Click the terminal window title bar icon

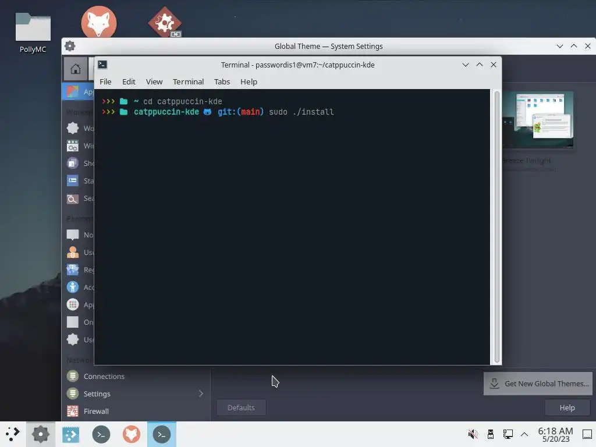pos(102,65)
